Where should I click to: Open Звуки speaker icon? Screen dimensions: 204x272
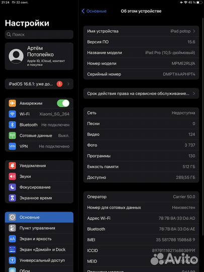pyautogui.click(x=12, y=176)
